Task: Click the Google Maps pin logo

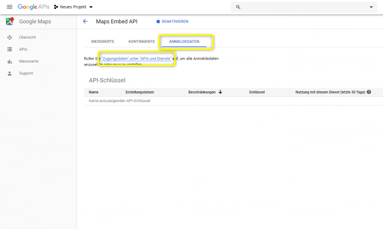Action: (10, 21)
